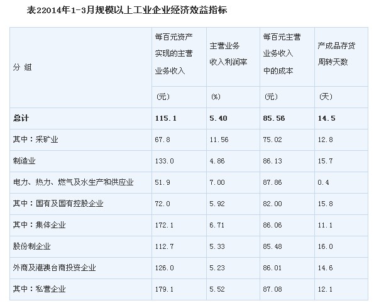Select the 0.4 turnover days cell
This screenshot has height=308, width=374.
(323, 182)
